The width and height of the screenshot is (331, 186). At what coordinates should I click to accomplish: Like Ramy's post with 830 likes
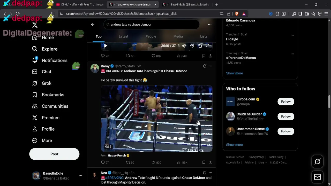point(156,162)
